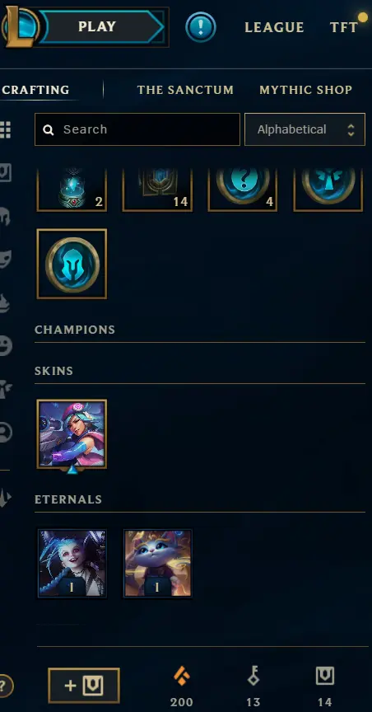Image resolution: width=372 pixels, height=712 pixels.
Task: Collapse the Eternals section header
Action: [x=68, y=499]
